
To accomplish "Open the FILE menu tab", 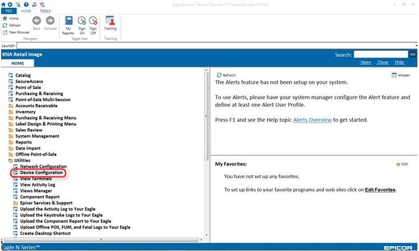I will coord(9,10).
